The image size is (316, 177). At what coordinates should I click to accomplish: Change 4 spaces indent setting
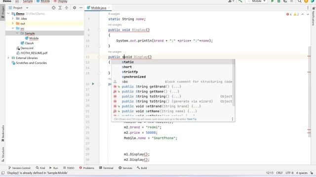click(302, 173)
